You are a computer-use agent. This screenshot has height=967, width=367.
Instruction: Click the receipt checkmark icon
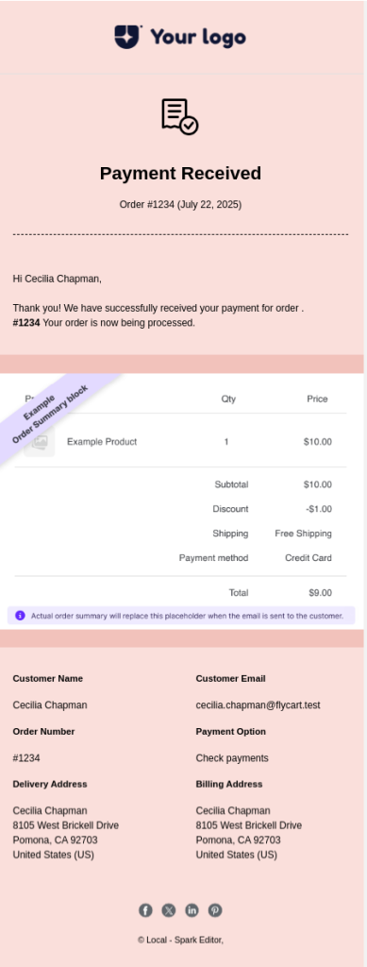pyautogui.click(x=180, y=116)
